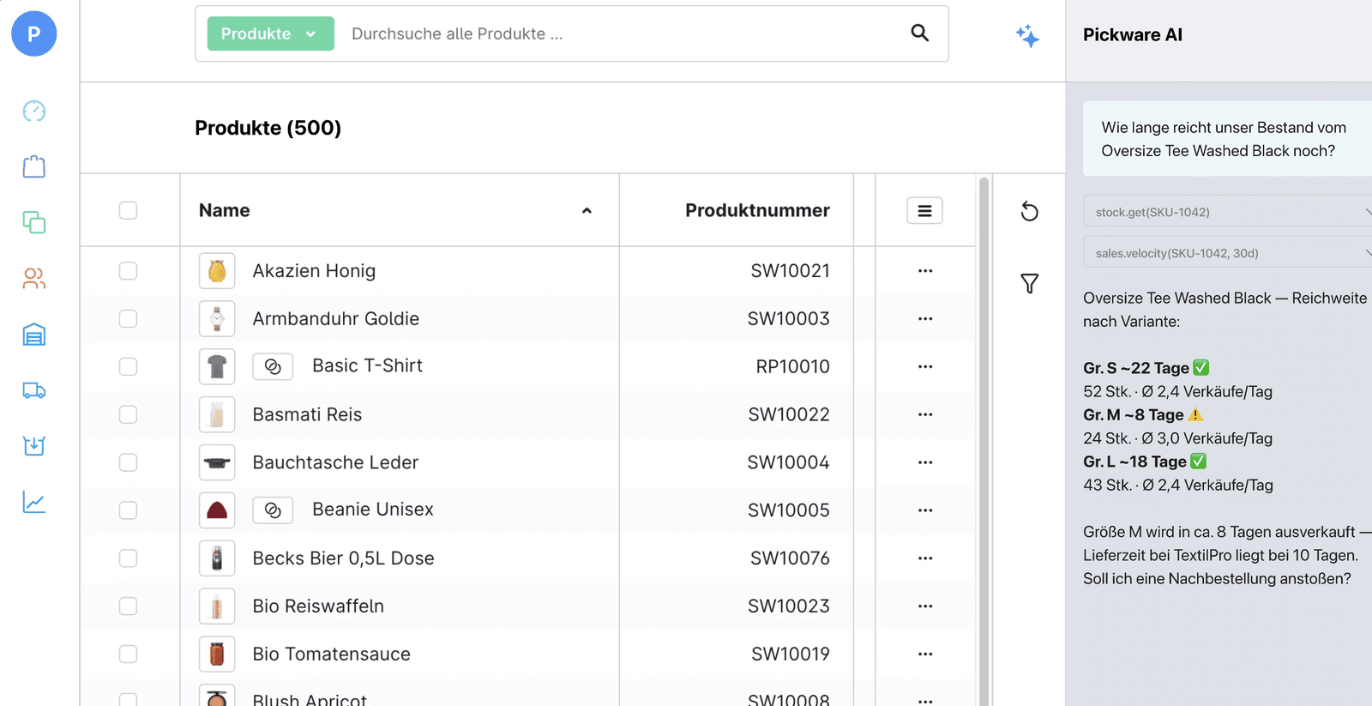Image resolution: width=1372 pixels, height=706 pixels.
Task: Check the Akazien Honig row checkbox
Action: [x=128, y=271]
